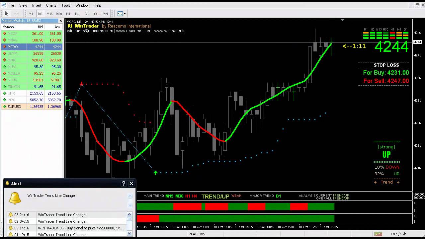
Task: Open the Charts menu
Action: click(x=51, y=5)
